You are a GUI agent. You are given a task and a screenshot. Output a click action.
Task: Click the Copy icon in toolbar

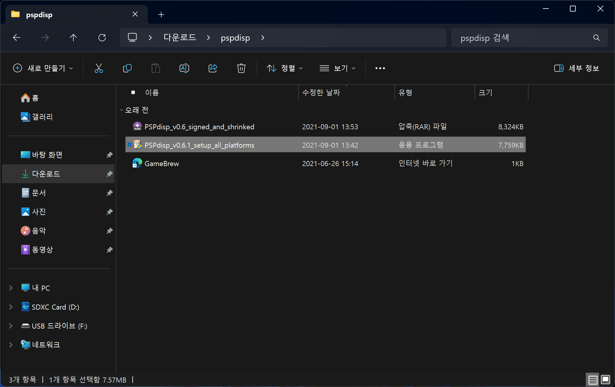tap(127, 68)
